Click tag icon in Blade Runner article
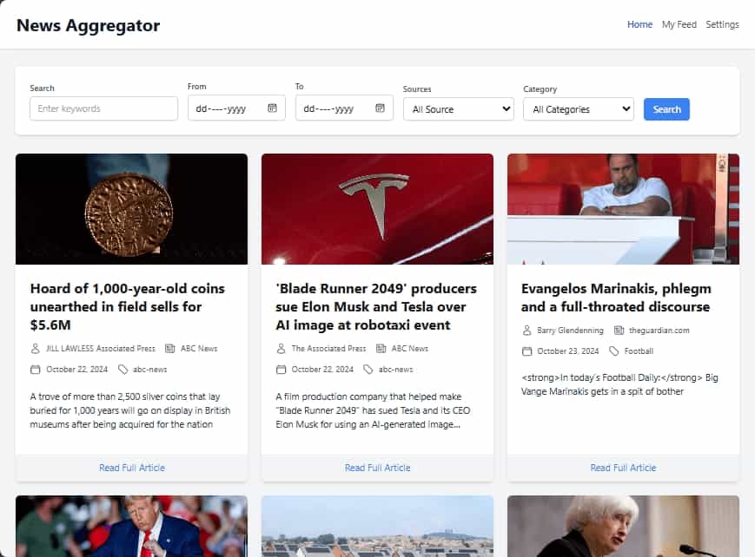 [368, 370]
